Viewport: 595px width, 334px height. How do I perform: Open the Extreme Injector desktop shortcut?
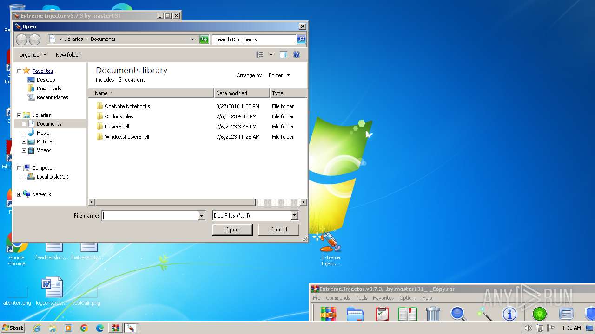(x=331, y=250)
